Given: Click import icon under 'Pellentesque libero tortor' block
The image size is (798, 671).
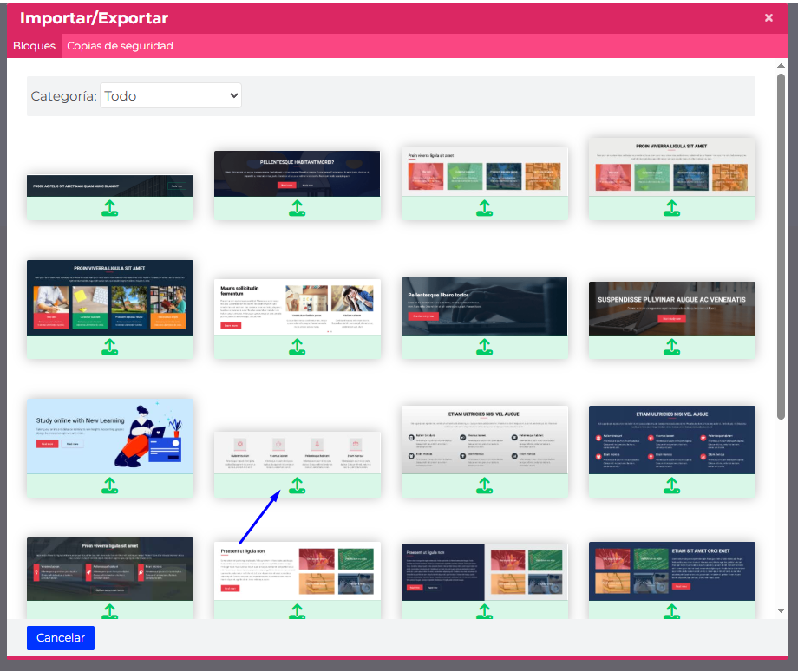Looking at the screenshot, I should [484, 347].
